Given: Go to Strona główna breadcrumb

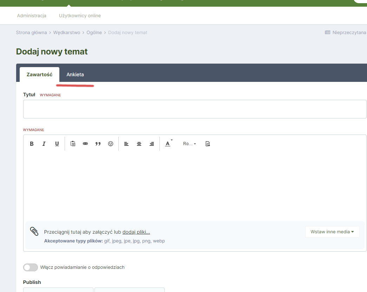Looking at the screenshot, I should (x=31, y=33).
